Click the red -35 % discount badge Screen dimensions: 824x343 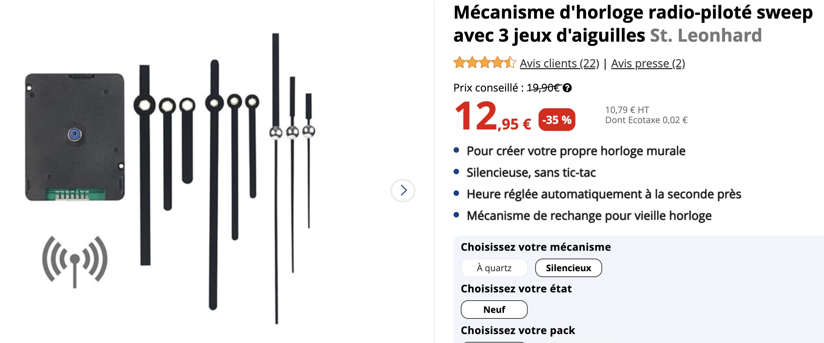click(557, 120)
